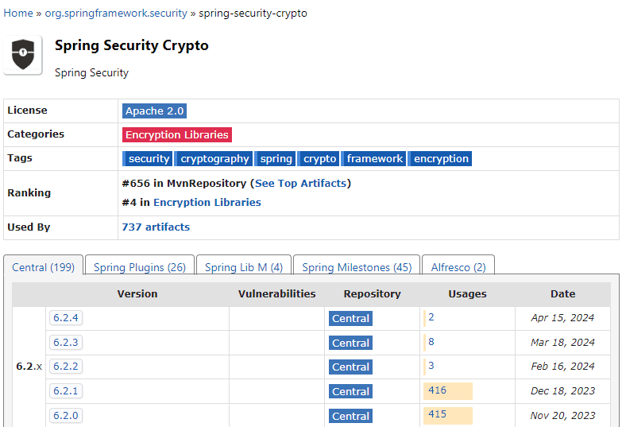Open version 6.2.4
Viewport: 622px width, 427px height.
[x=66, y=318]
